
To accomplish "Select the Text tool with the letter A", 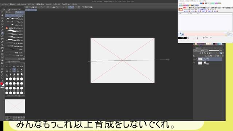I will click(x=2, y=75).
